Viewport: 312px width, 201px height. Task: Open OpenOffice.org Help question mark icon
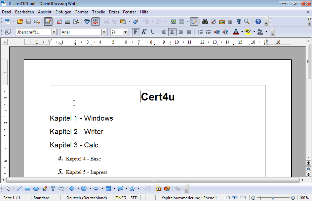click(x=258, y=21)
